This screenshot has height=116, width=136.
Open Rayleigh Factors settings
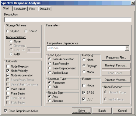[x=116, y=65]
